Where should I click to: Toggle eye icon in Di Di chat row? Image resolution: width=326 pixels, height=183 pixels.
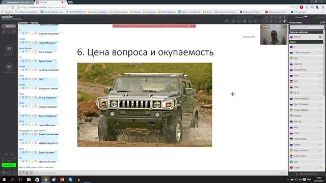tap(26, 79)
